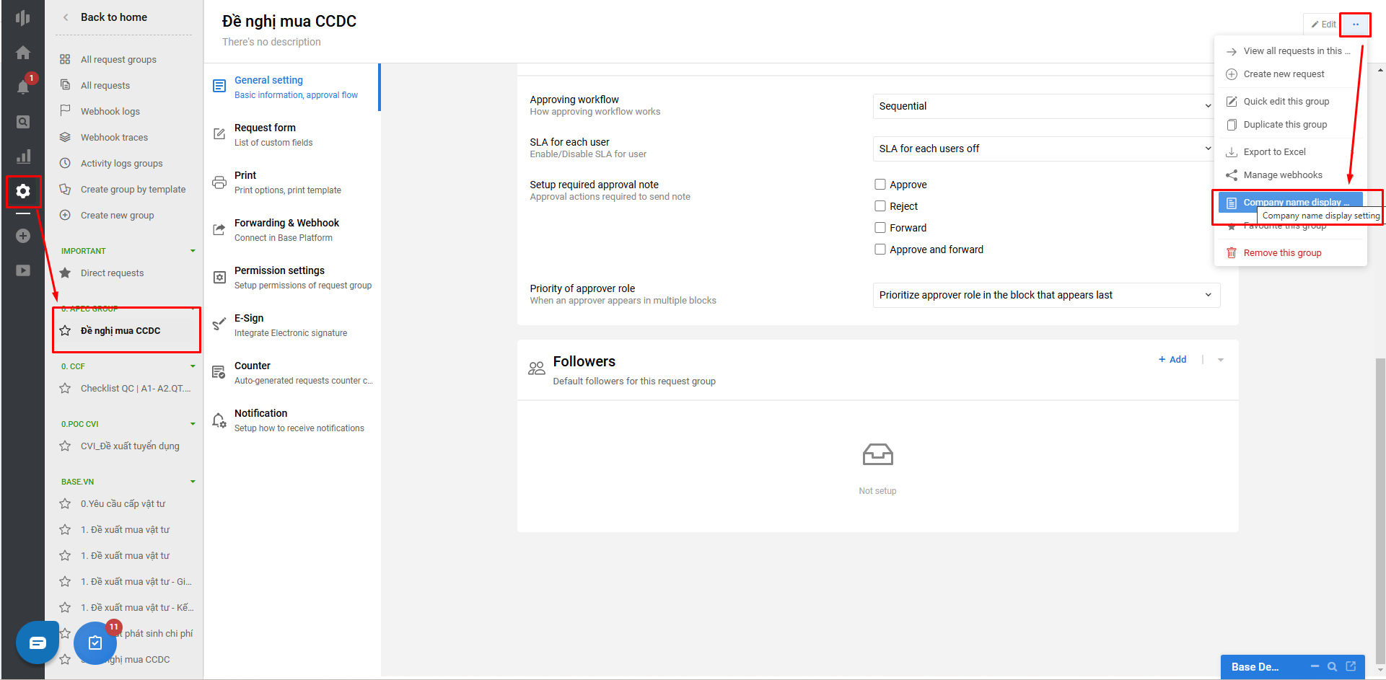Check the Approve and forward checkbox
This screenshot has width=1386, height=680.
coord(880,250)
